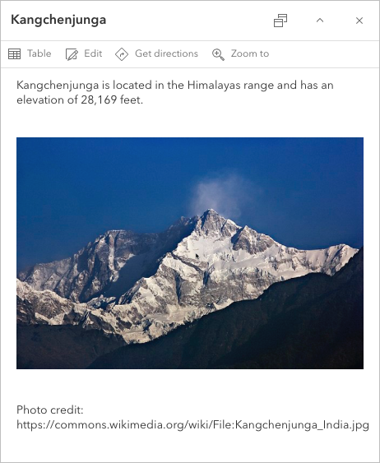The width and height of the screenshot is (380, 463).
Task: Click the Wikimedia photo credit URL
Action: click(192, 424)
